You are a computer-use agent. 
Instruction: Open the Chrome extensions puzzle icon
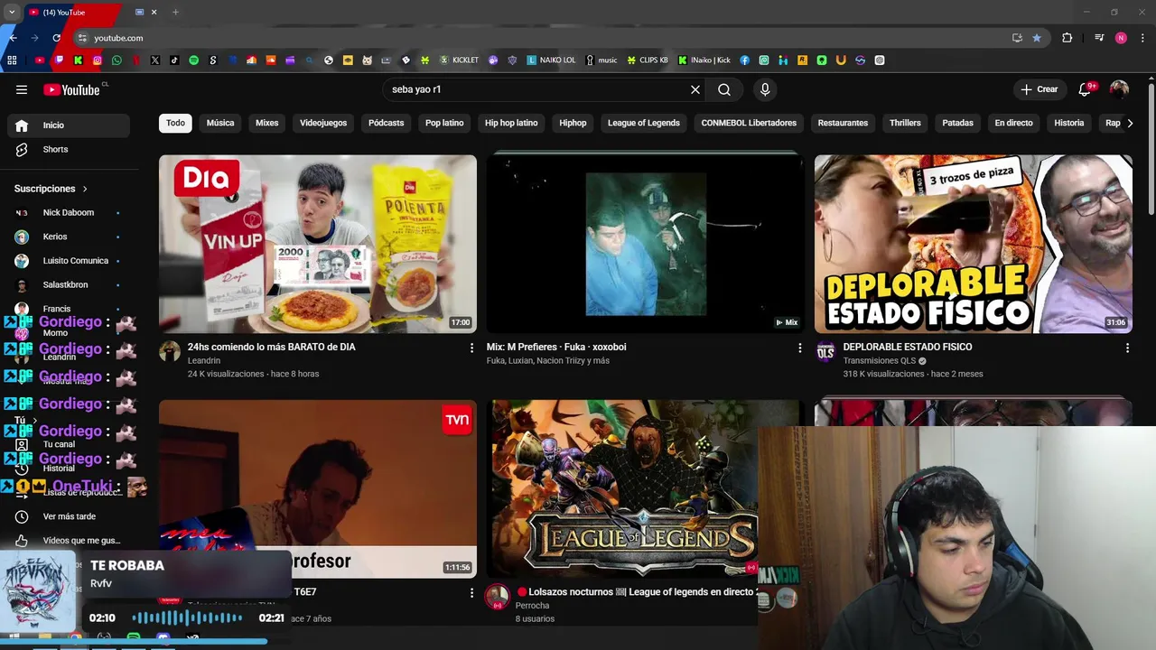coord(1067,38)
